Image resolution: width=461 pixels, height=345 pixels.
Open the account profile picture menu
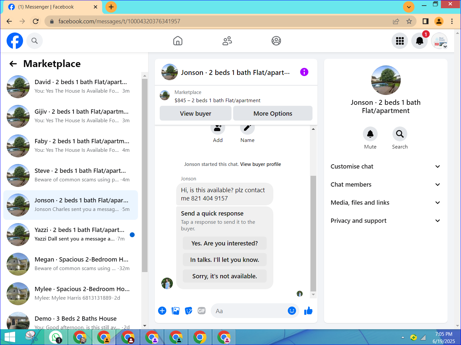pyautogui.click(x=439, y=41)
